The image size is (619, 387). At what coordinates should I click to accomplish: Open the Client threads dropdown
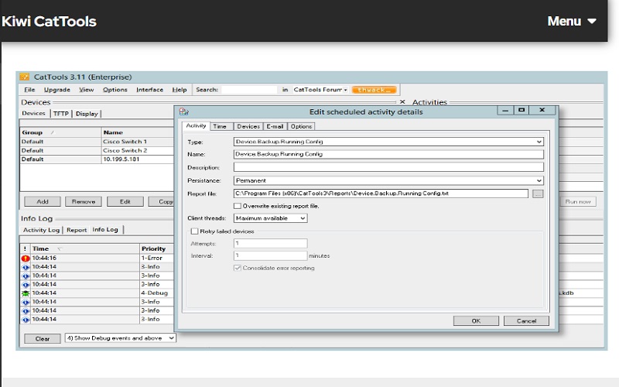[303, 218]
